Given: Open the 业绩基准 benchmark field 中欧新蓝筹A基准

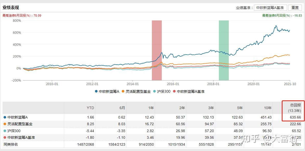Looking at the screenshot, I should pos(270,8).
